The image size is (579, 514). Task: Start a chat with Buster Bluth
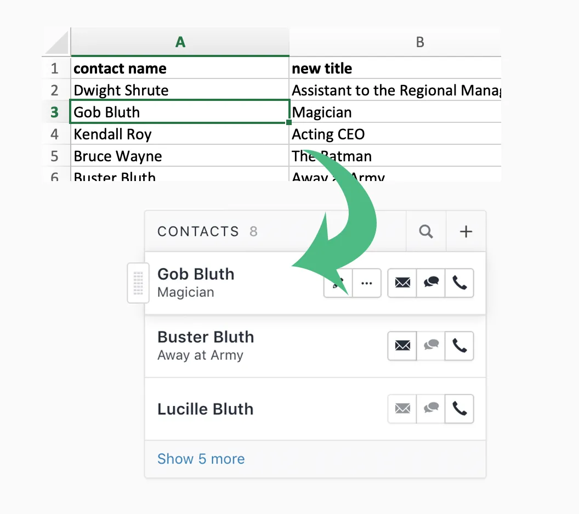coord(431,346)
